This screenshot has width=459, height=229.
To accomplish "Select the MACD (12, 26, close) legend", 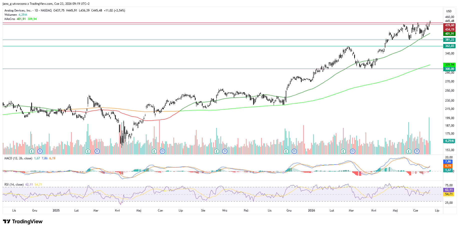I will tap(18, 158).
